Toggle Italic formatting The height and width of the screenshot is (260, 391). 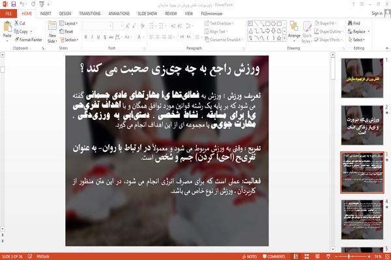(92, 37)
